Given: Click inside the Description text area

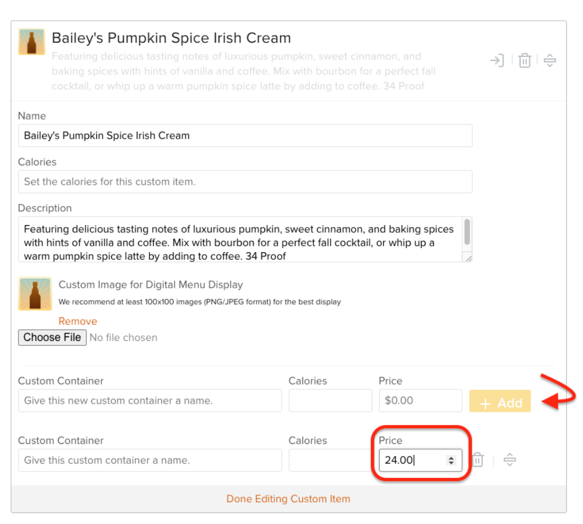Looking at the screenshot, I should point(240,240).
